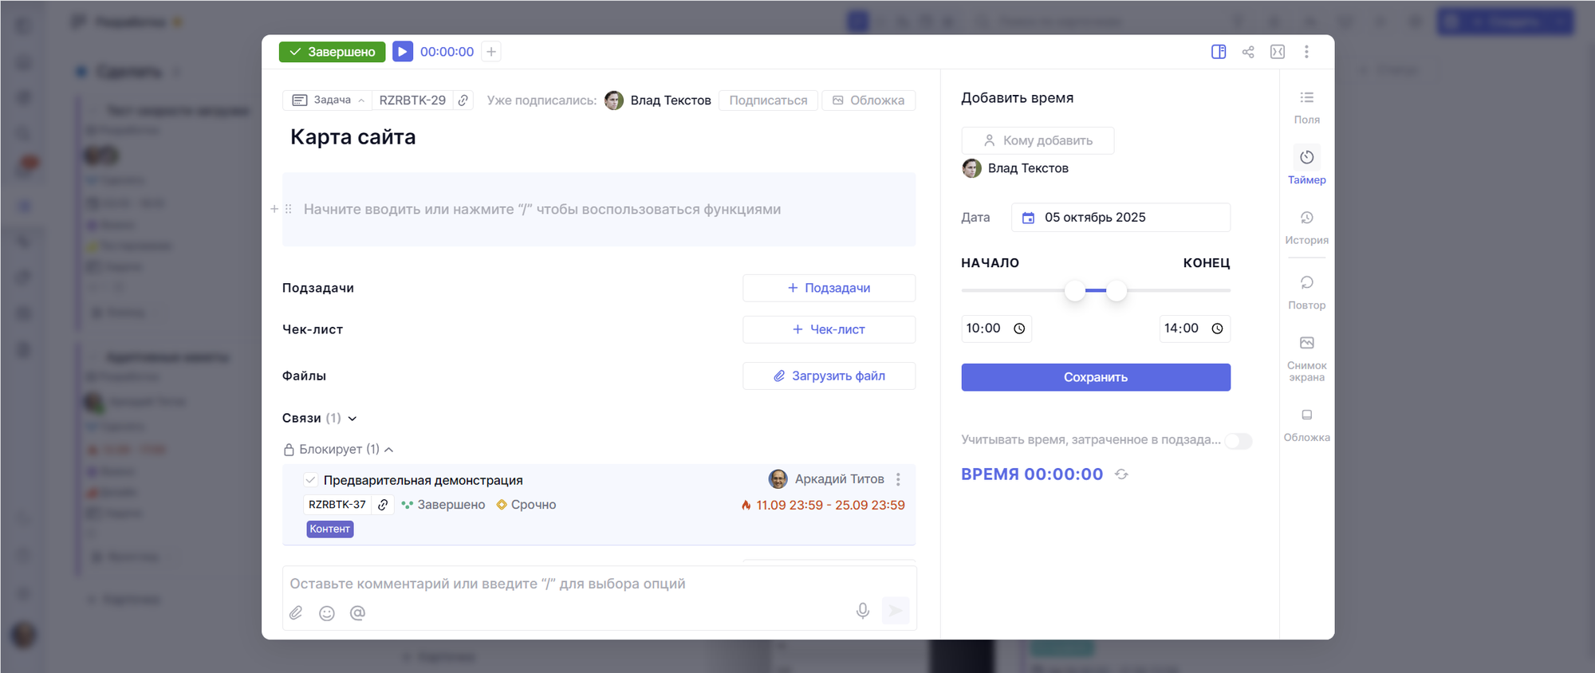The width and height of the screenshot is (1595, 673).
Task: Open the three-dot task options menu
Action: [x=1306, y=52]
